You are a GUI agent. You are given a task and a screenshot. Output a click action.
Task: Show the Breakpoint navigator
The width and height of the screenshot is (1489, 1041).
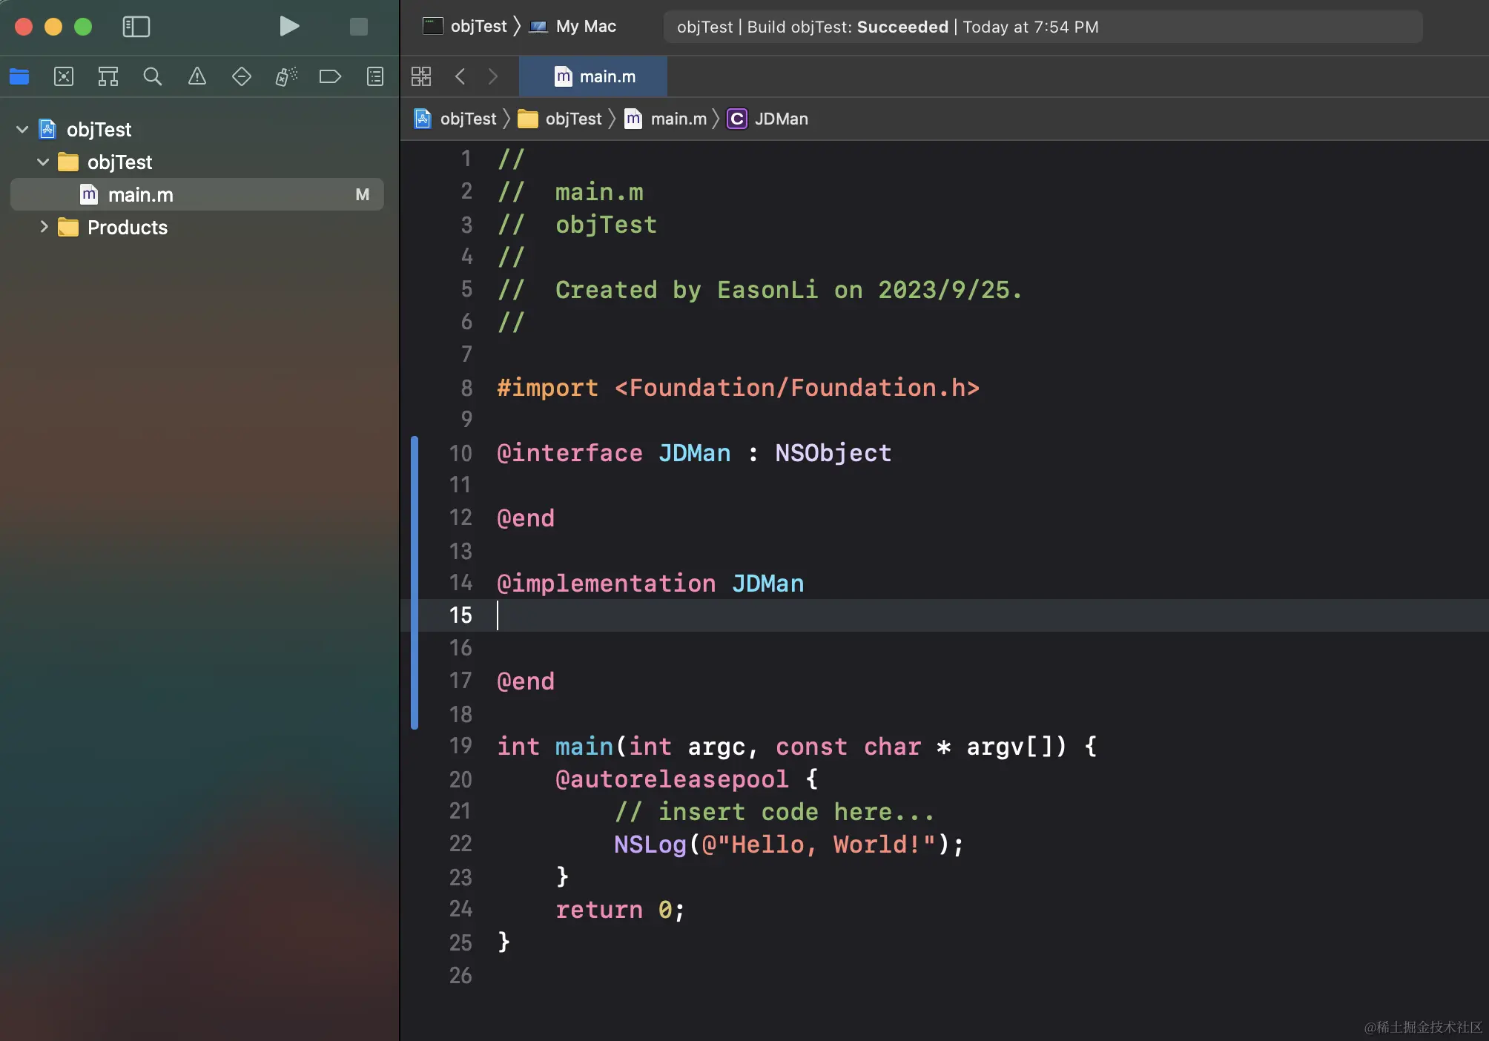pyautogui.click(x=330, y=76)
